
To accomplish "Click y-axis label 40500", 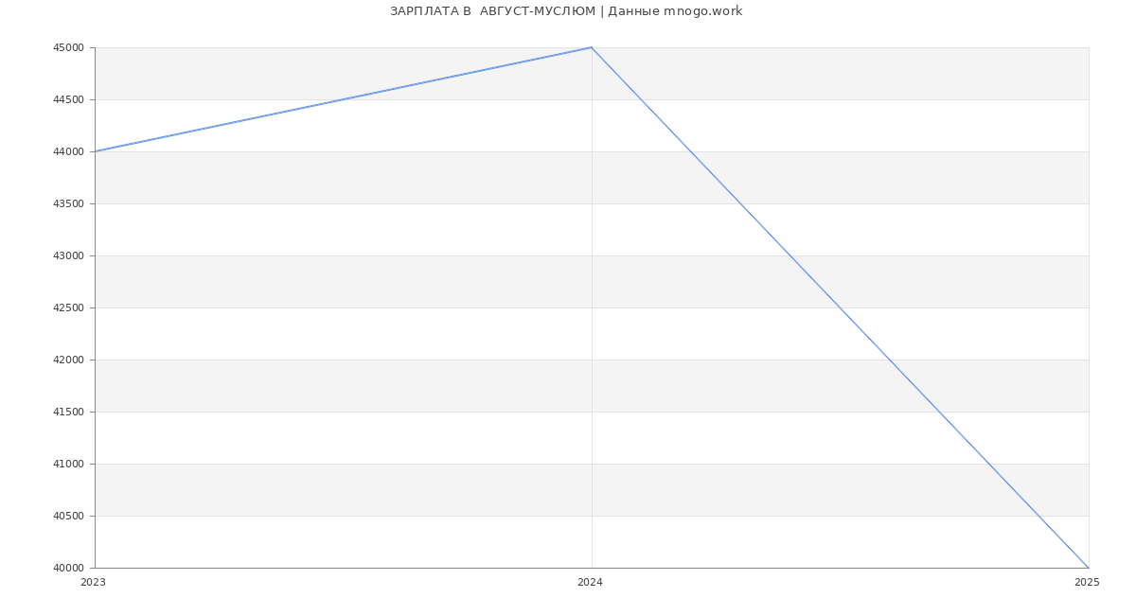I will (69, 516).
